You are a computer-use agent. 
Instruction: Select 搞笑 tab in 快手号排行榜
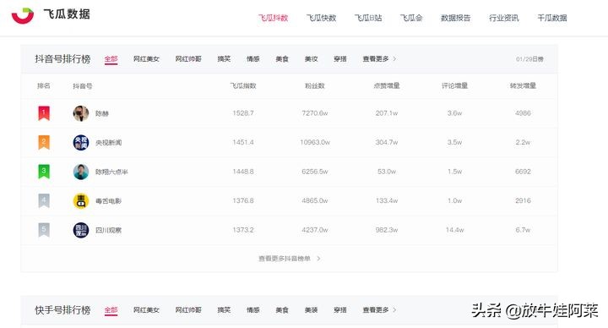pyautogui.click(x=224, y=310)
